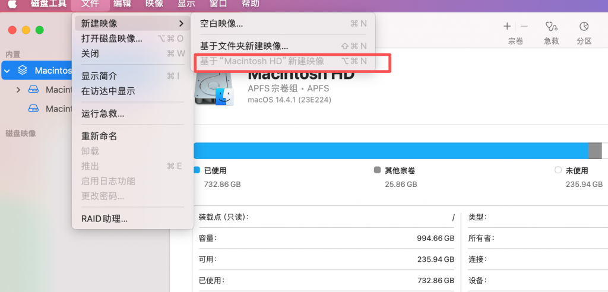The height and width of the screenshot is (292, 608).
Task: Click the Partition (分区) pie icon
Action: coord(584,27)
